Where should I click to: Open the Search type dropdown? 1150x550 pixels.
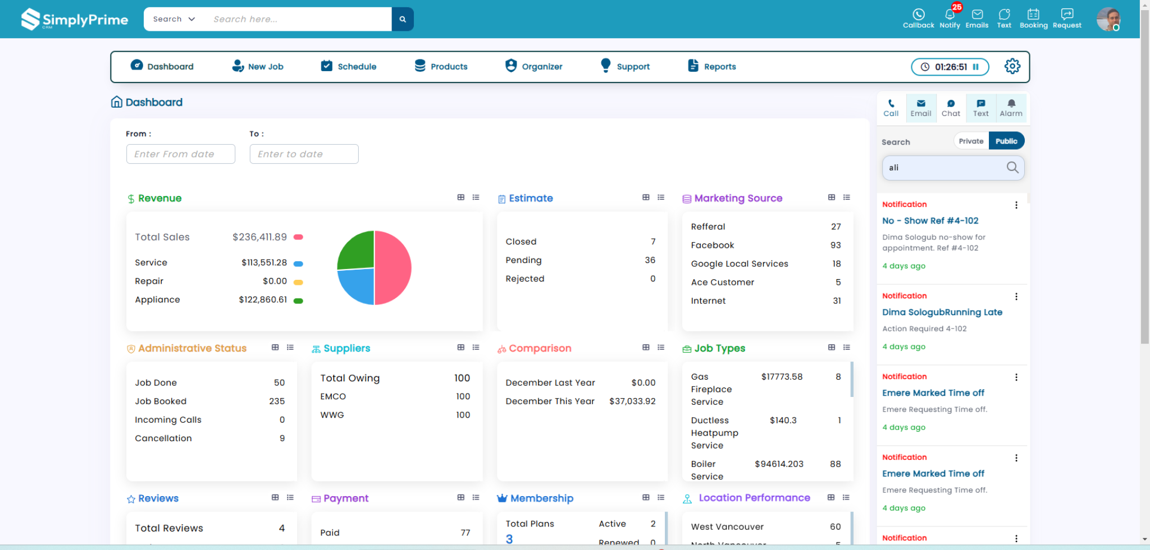[x=174, y=19]
